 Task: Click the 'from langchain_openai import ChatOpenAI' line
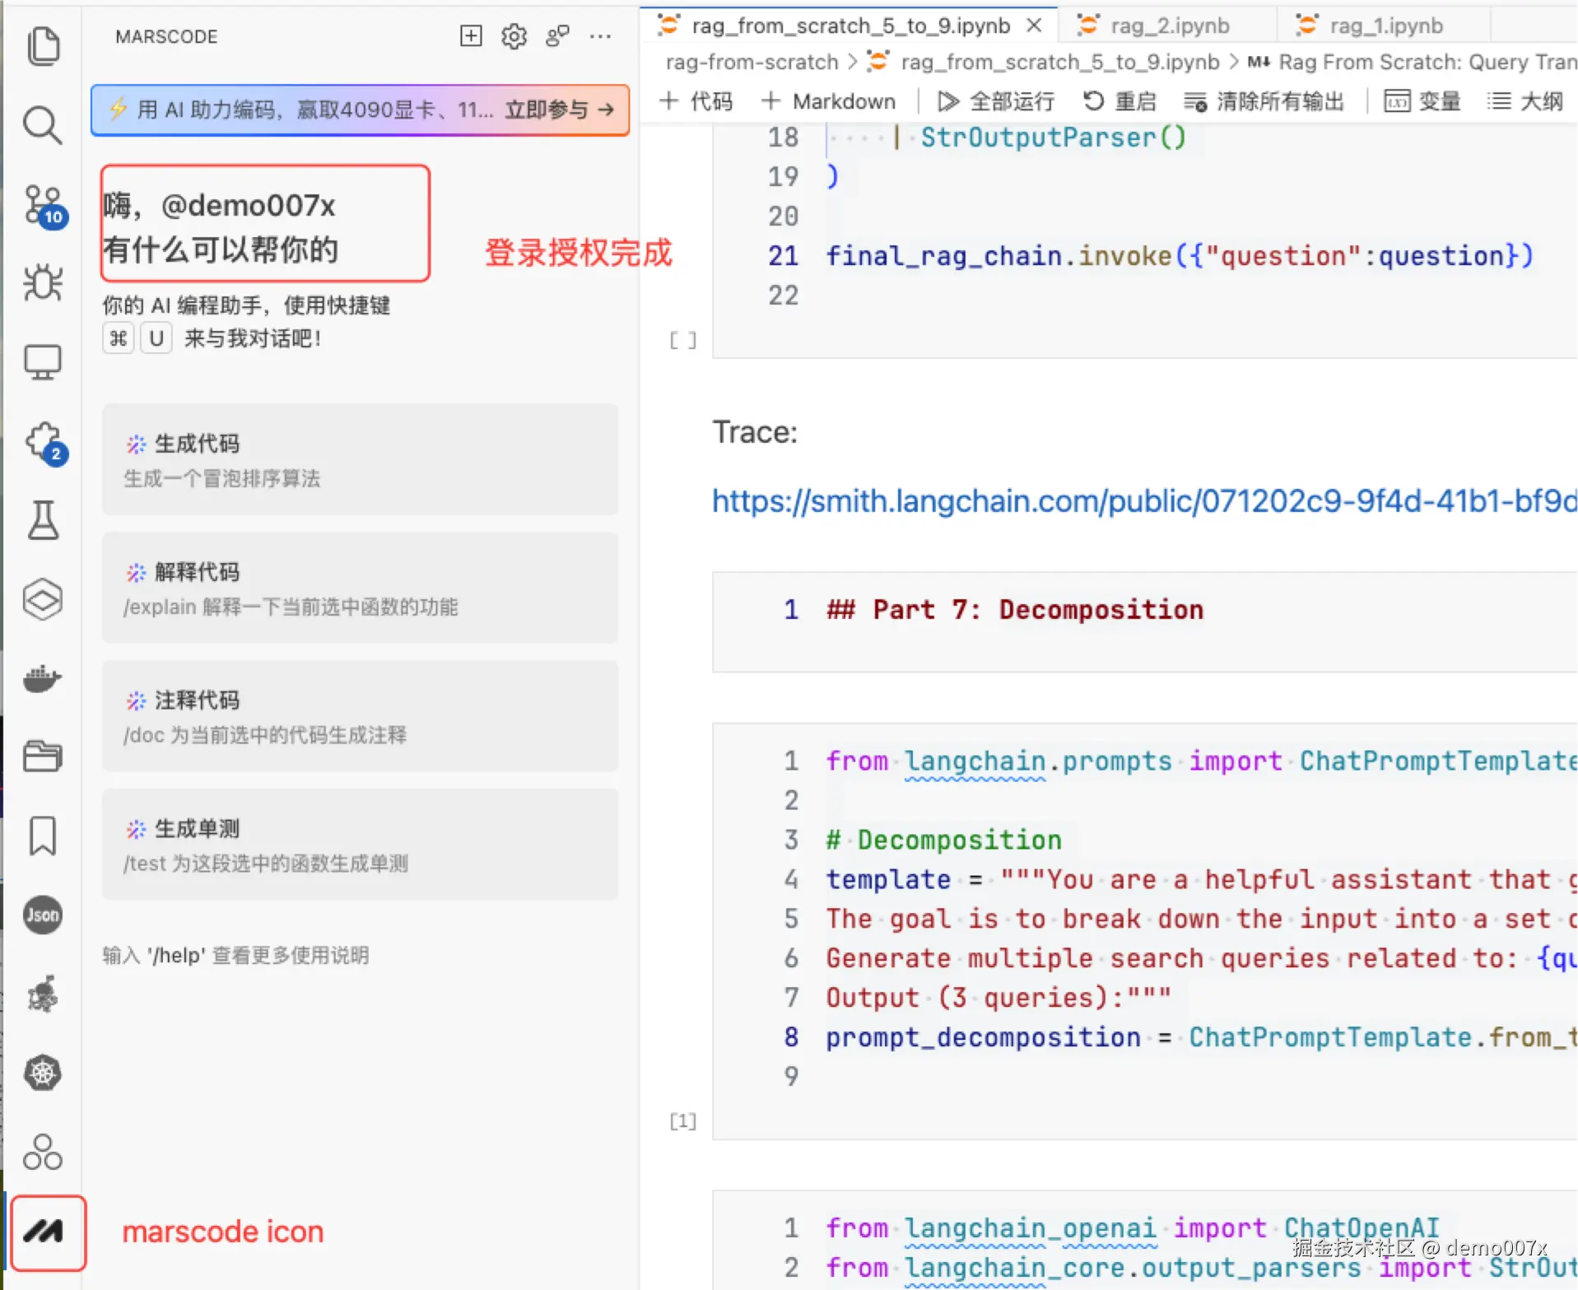1133,1228
